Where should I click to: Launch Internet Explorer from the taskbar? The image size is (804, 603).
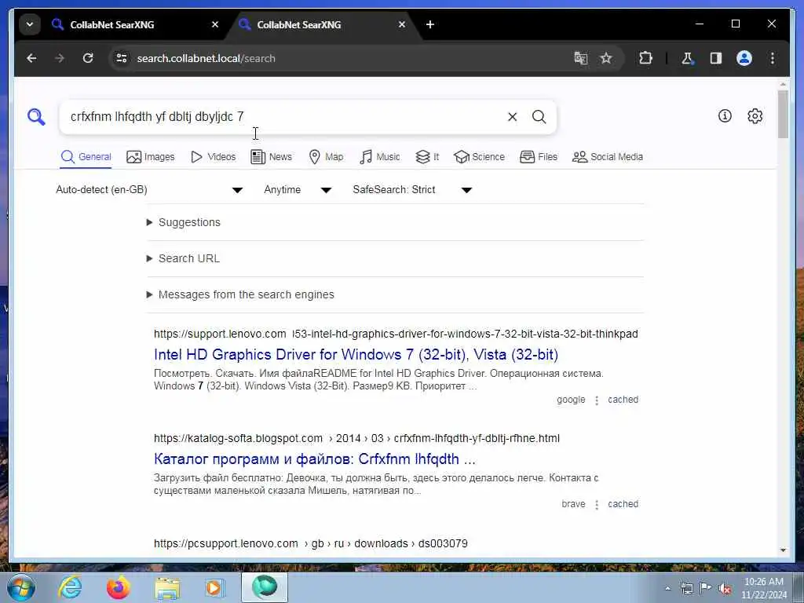[70, 587]
